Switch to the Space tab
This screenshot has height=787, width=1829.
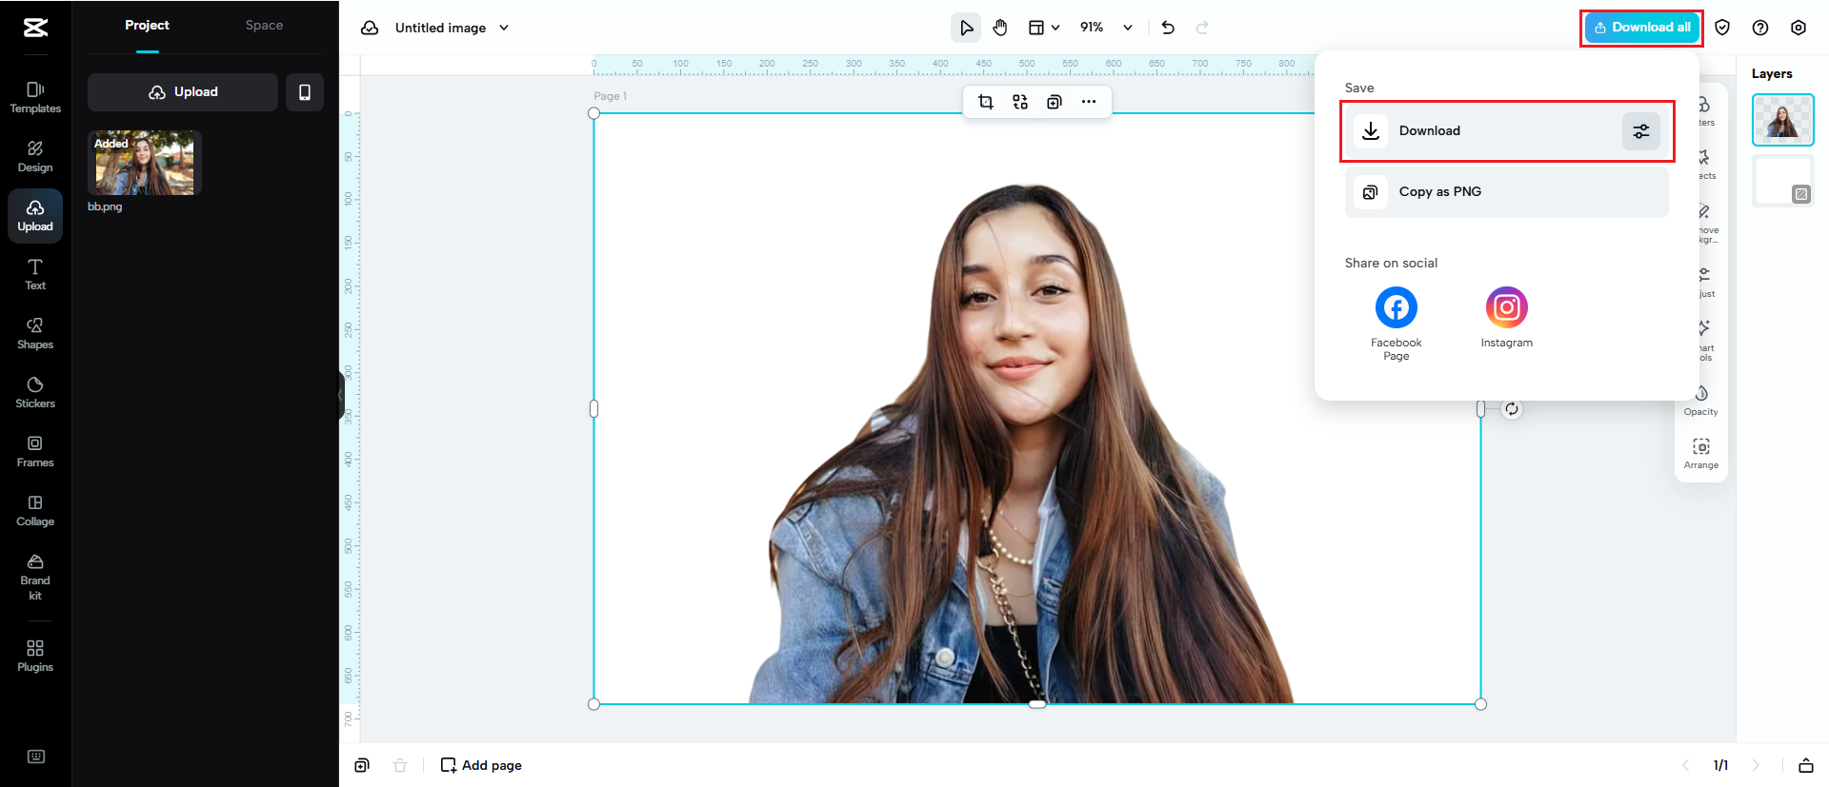[264, 26]
